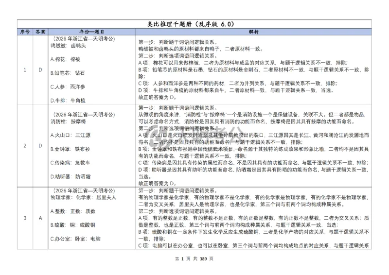Image resolution: width=389 pixels, height=275 pixels.
Task: Click question stem 消防栓：按摩椅
Action: (68, 121)
